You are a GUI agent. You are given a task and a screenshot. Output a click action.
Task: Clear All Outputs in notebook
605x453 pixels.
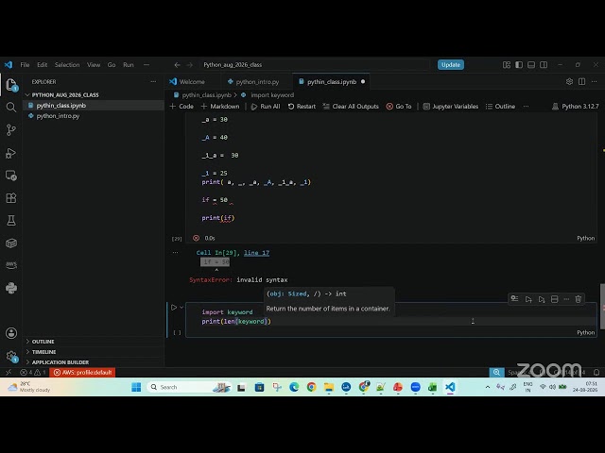[x=351, y=107]
